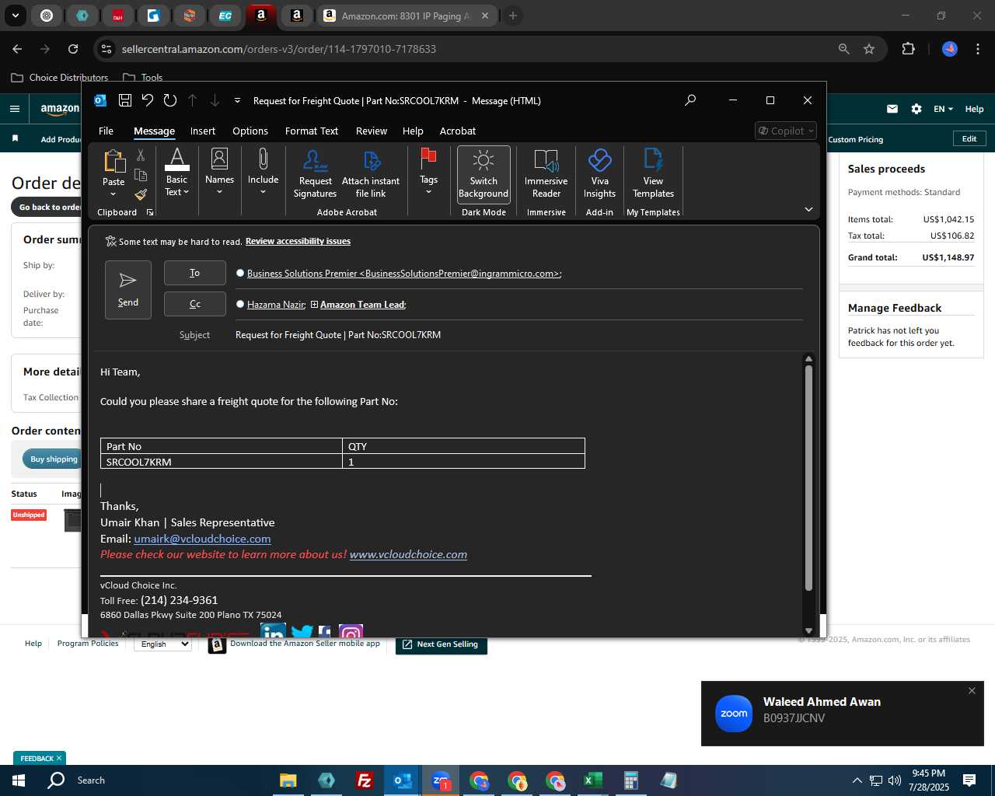Open Excel from the taskbar
995x796 pixels.
pos(592,780)
